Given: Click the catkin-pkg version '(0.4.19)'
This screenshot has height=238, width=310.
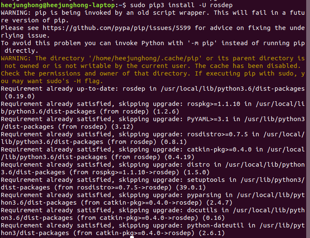Looking at the screenshot, I should click(179, 157).
